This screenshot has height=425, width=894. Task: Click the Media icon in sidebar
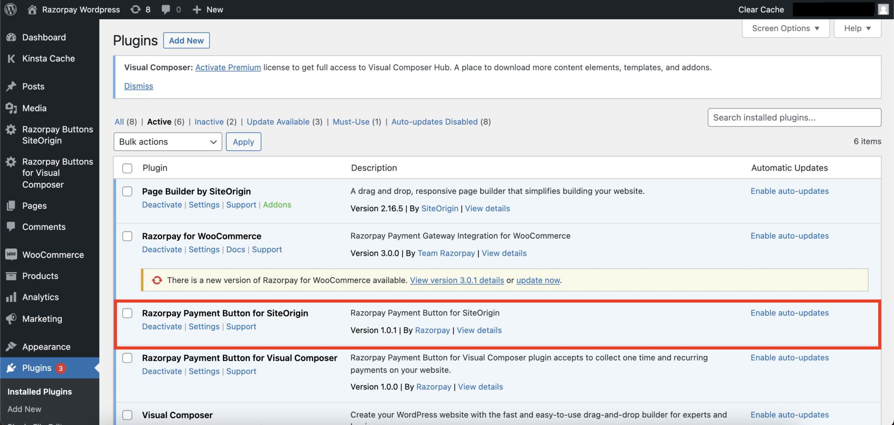click(x=11, y=108)
